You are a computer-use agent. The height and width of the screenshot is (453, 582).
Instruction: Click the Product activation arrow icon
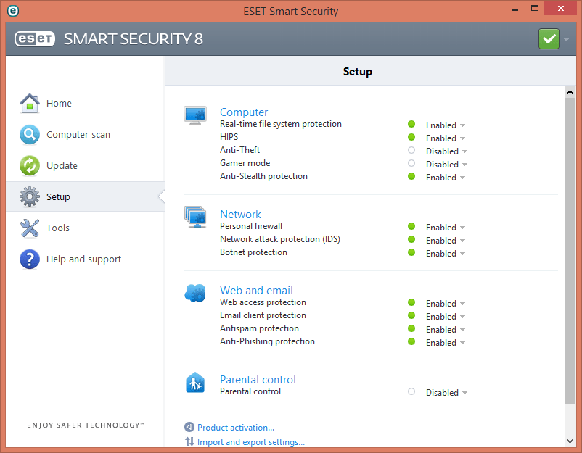coord(189,427)
